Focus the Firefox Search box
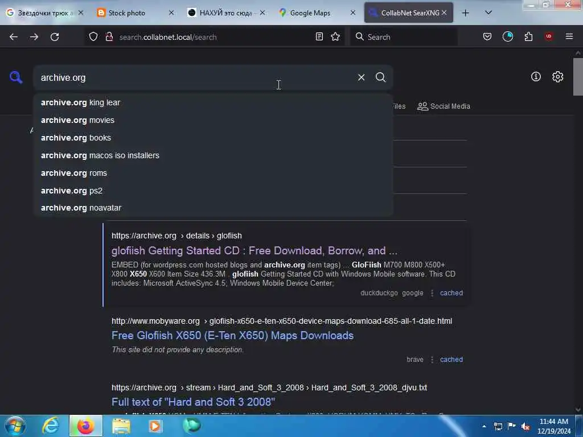583x437 pixels. [x=404, y=37]
